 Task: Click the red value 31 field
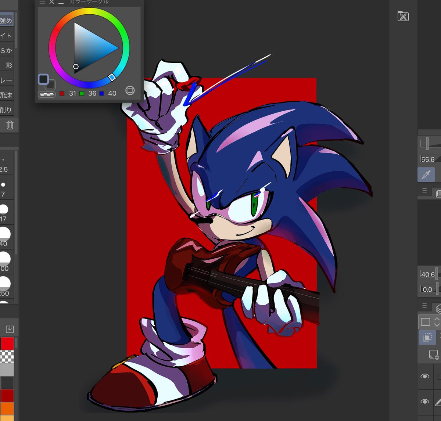click(72, 93)
